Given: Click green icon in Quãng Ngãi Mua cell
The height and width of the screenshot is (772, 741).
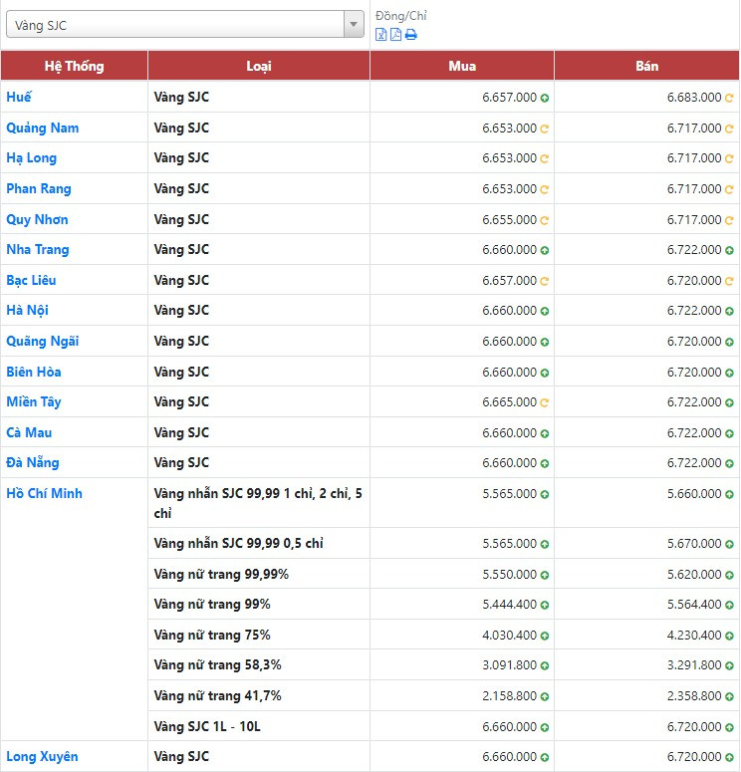Looking at the screenshot, I should (x=545, y=343).
